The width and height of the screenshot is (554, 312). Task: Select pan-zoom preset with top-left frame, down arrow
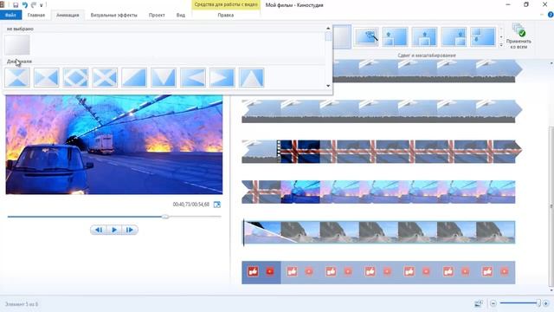tap(483, 36)
